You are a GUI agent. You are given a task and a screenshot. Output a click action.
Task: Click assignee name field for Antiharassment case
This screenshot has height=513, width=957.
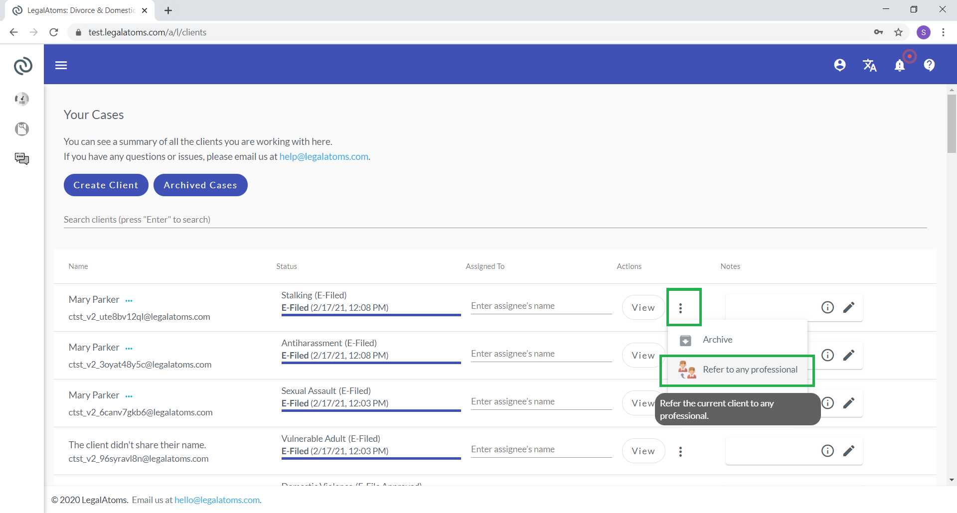click(x=541, y=354)
